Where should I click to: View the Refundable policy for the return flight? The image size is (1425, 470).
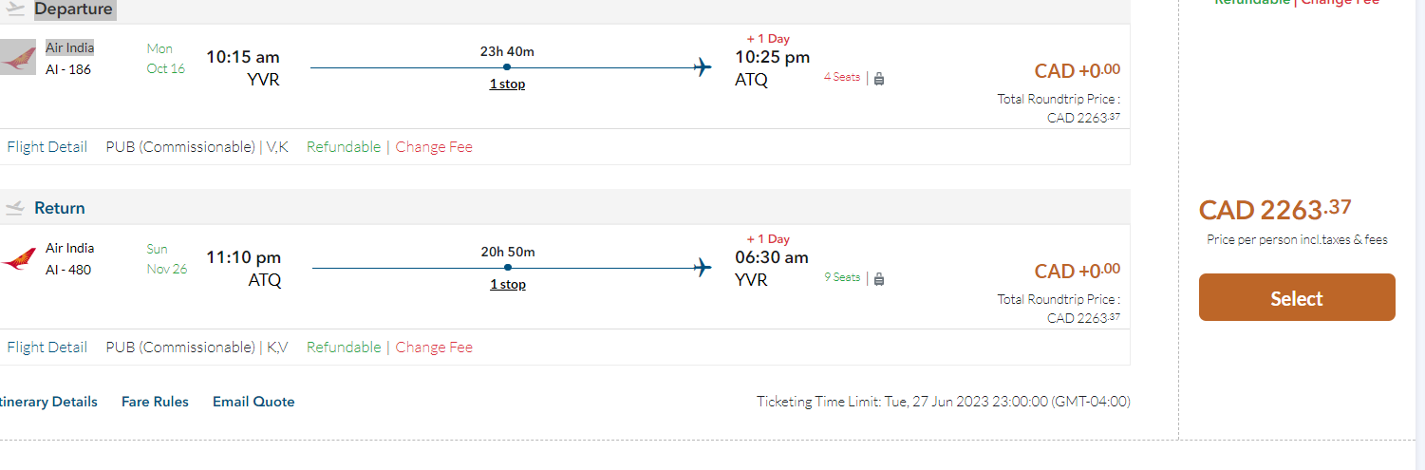(344, 348)
